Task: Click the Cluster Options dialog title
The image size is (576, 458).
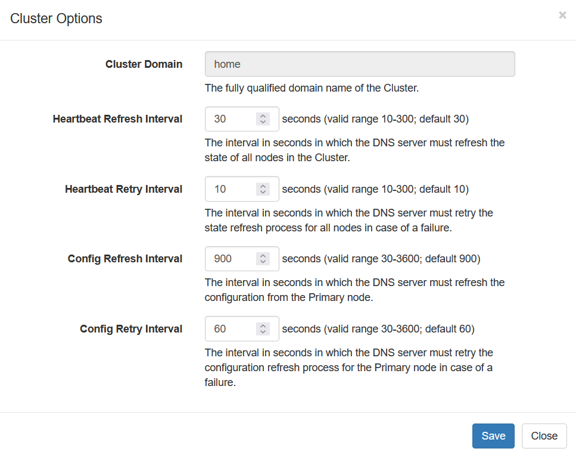Action: click(x=57, y=18)
